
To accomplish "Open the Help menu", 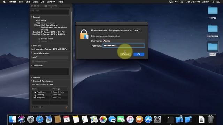I will [61, 2].
